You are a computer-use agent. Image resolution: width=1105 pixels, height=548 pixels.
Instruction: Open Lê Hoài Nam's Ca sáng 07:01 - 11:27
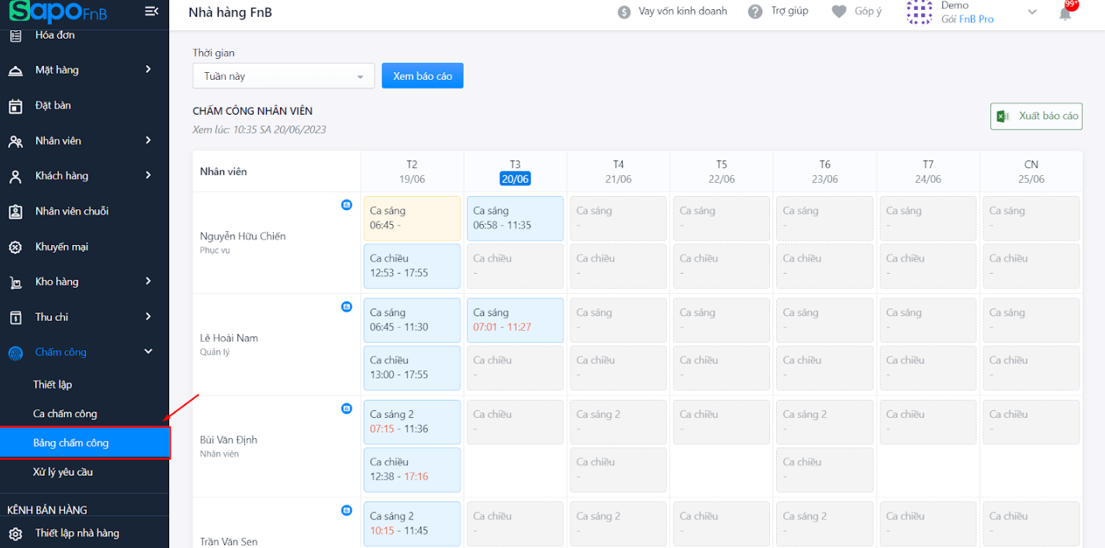(515, 320)
